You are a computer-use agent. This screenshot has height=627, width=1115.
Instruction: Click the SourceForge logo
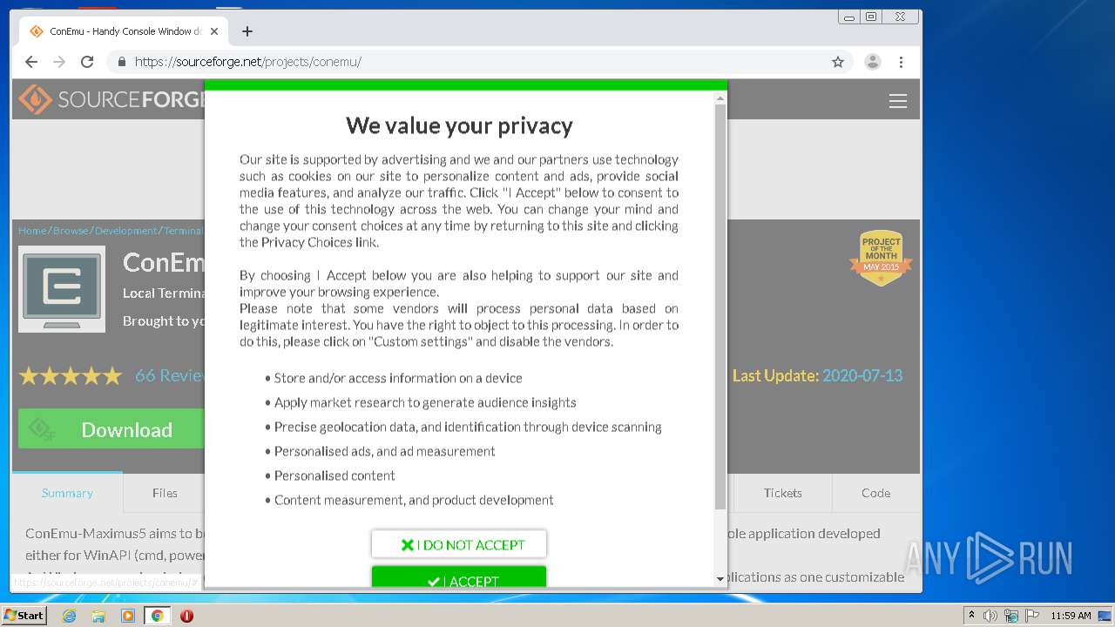tap(111, 100)
